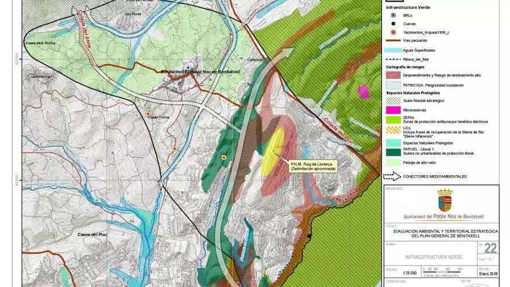
Task: Click the BRLs blue circle legend symbol
Action: [x=394, y=14]
